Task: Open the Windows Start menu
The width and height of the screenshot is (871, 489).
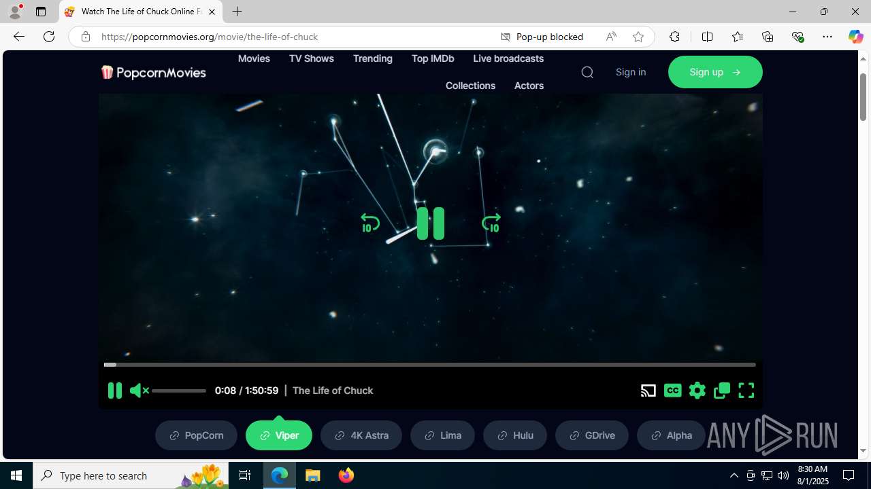Action: (x=16, y=475)
